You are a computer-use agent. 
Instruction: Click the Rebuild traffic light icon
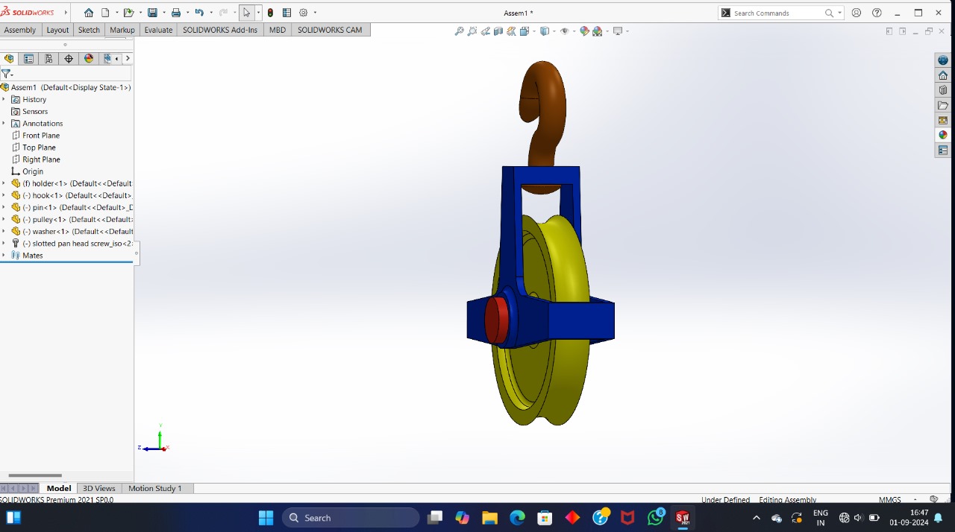click(x=270, y=13)
